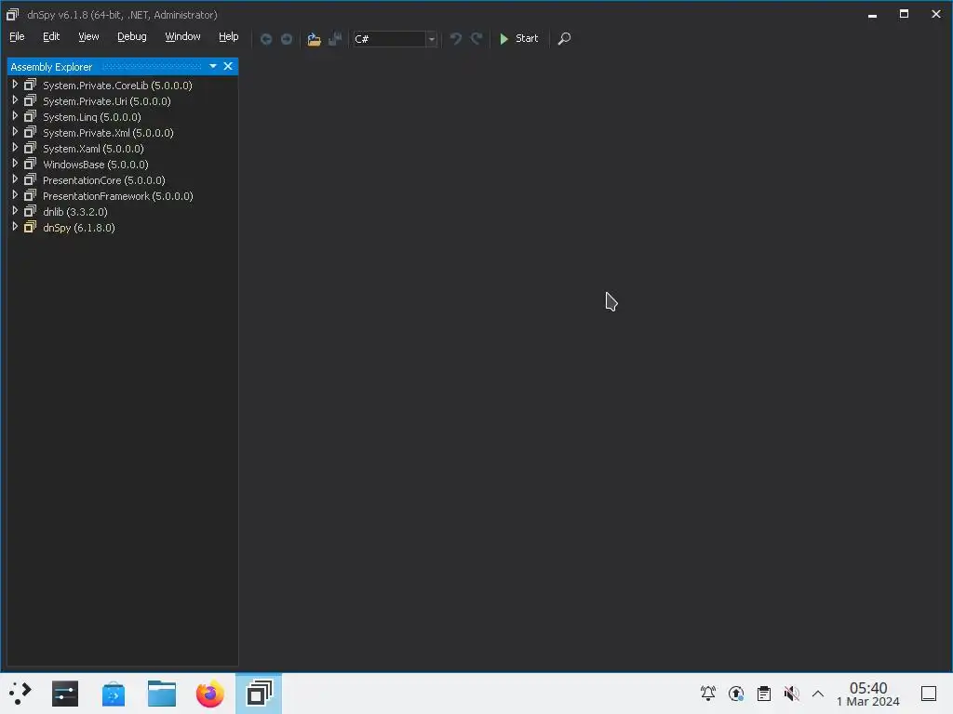Expand the System.Private.Uri tree node
Viewport: 953px width, 714px height.
pyautogui.click(x=15, y=100)
